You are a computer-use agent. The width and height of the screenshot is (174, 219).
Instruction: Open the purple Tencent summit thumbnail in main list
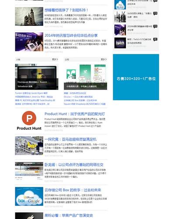(29, 42)
